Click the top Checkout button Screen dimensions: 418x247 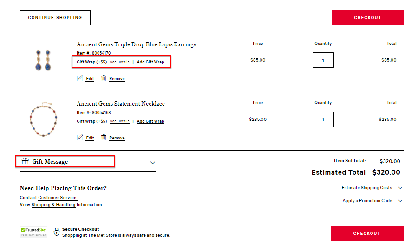pyautogui.click(x=368, y=18)
